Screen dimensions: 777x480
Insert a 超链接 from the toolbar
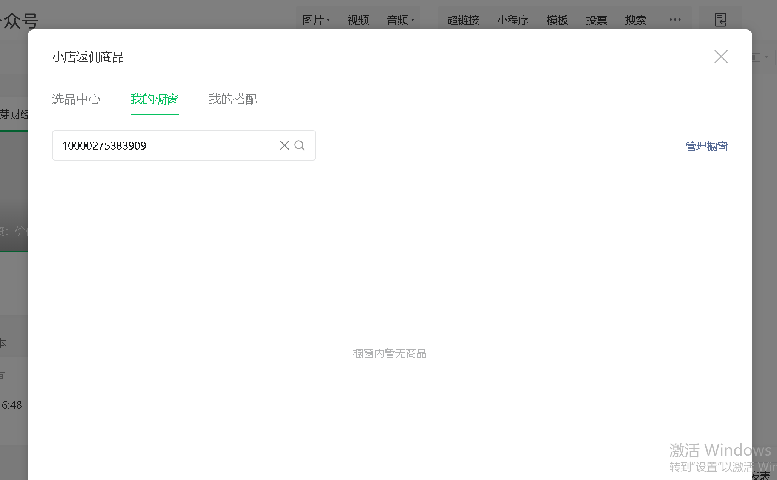coord(463,20)
